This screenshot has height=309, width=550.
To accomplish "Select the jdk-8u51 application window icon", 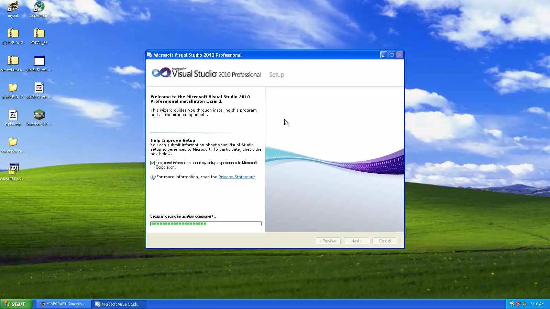I will click(x=39, y=60).
